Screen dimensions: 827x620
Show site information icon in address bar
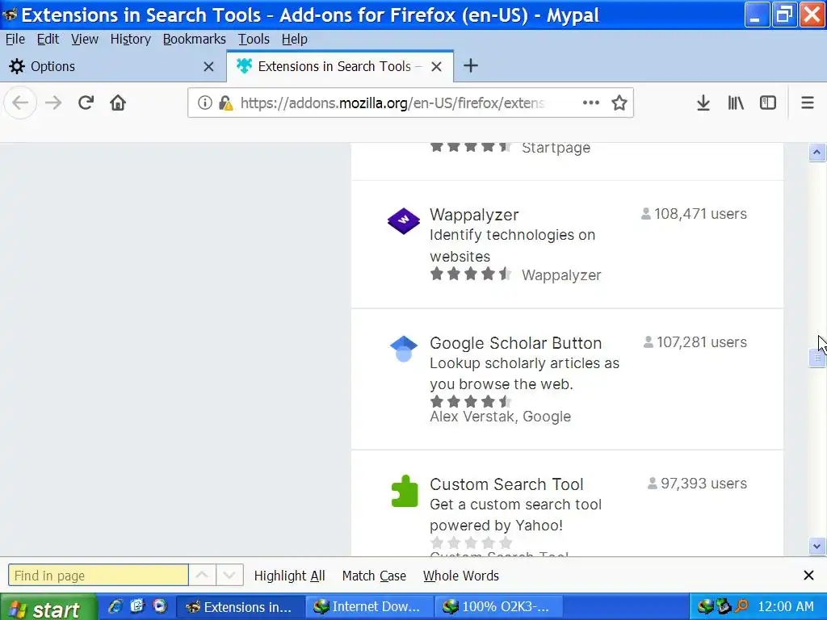[x=204, y=103]
